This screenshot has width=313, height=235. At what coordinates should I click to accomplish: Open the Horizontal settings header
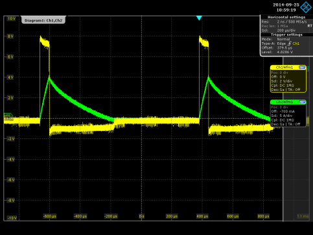coord(286,17)
